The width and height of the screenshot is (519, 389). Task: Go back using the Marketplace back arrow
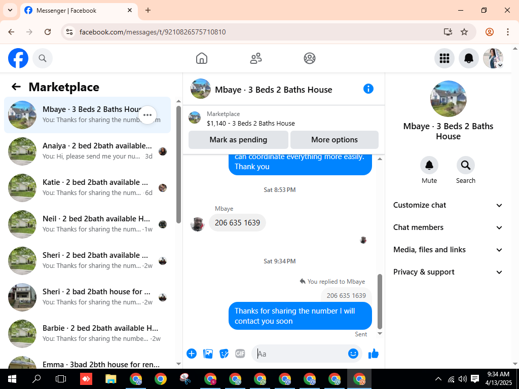click(16, 87)
